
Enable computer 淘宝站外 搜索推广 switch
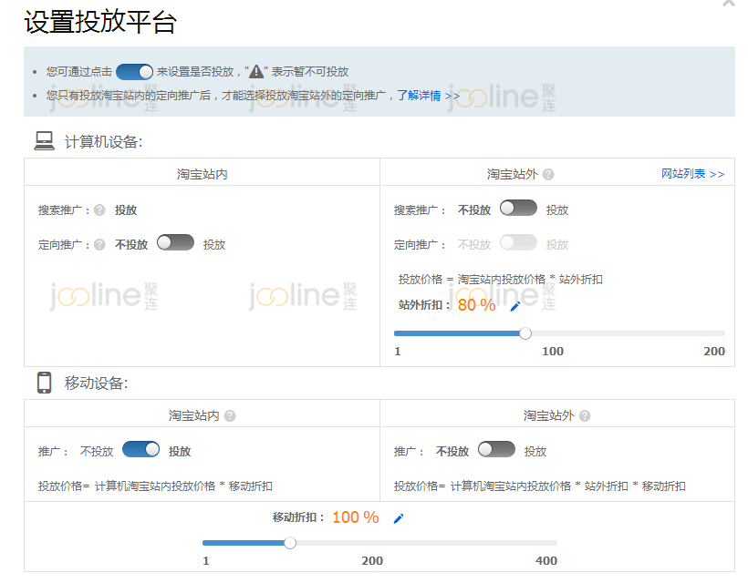518,208
